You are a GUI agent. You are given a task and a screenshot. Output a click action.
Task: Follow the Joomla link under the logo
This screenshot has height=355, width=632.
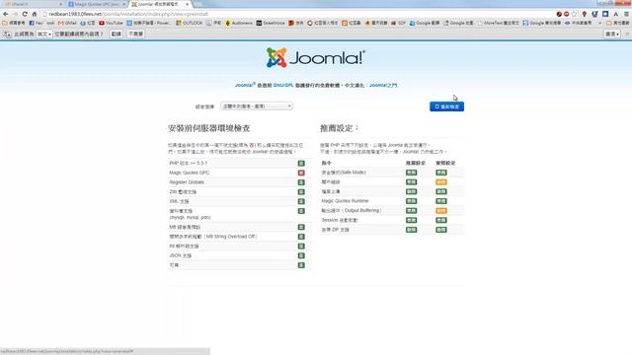(x=244, y=86)
